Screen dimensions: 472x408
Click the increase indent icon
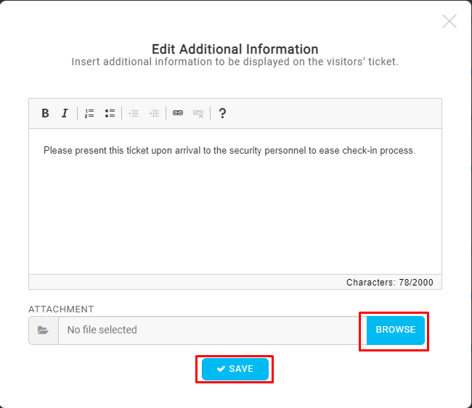154,113
